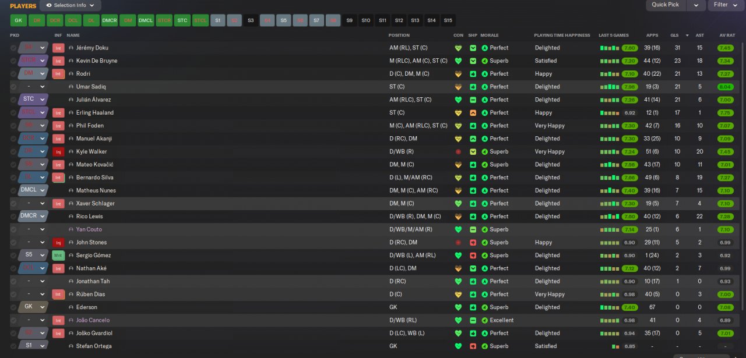Open Umar Sadiq's unassigned position dropdown
The width and height of the screenshot is (746, 358).
[x=33, y=87]
